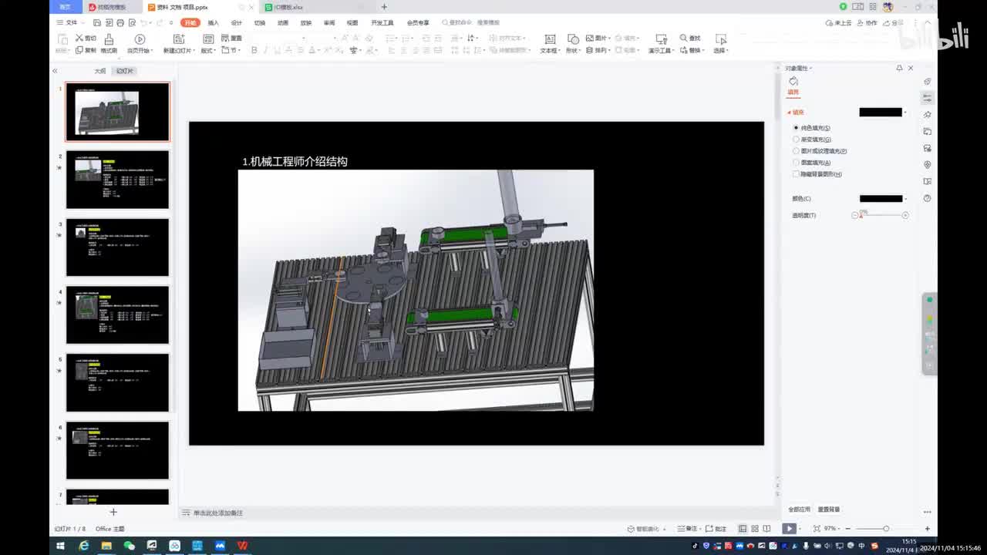Screen dimensions: 987x555
Task: Click the black fill color swatch beside 填充
Action: click(881, 113)
